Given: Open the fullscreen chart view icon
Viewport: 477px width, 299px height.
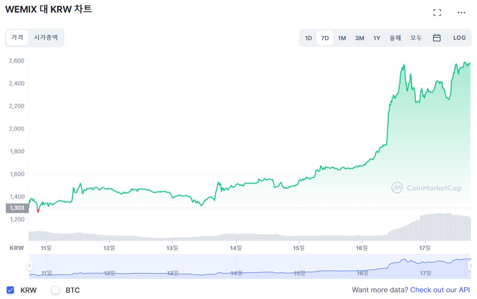Looking at the screenshot, I should click(437, 13).
